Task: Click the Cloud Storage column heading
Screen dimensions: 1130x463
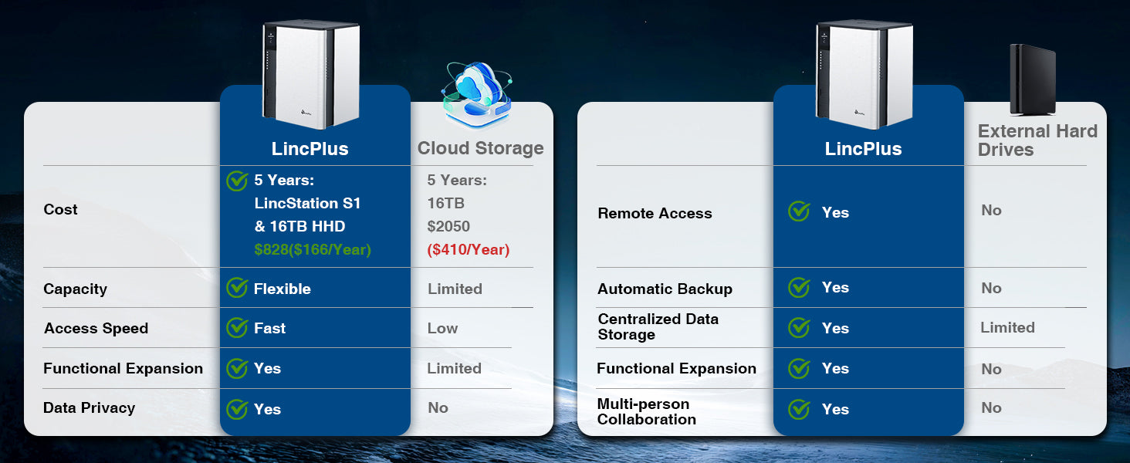Action: 480,148
